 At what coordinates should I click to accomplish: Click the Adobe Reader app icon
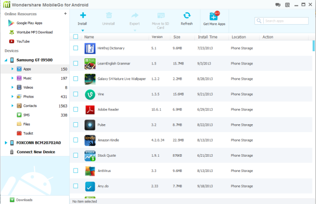[x=90, y=110]
